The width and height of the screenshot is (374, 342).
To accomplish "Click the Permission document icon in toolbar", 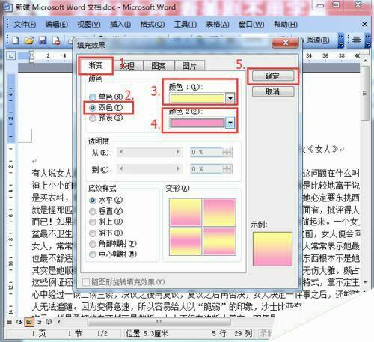I will pyautogui.click(x=56, y=40).
